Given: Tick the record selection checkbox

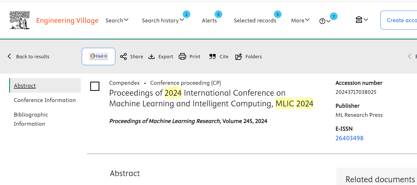Looking at the screenshot, I should (95, 86).
